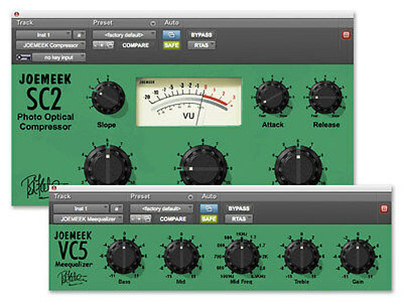Click the 'Photo Optical Compressor' text on the SC2 panel

coord(45,122)
